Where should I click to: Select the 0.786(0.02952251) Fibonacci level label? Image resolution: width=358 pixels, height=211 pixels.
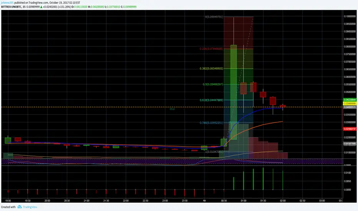click(211, 123)
